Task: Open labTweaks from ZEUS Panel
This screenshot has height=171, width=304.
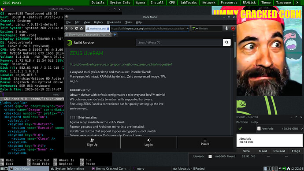Action: (189, 3)
